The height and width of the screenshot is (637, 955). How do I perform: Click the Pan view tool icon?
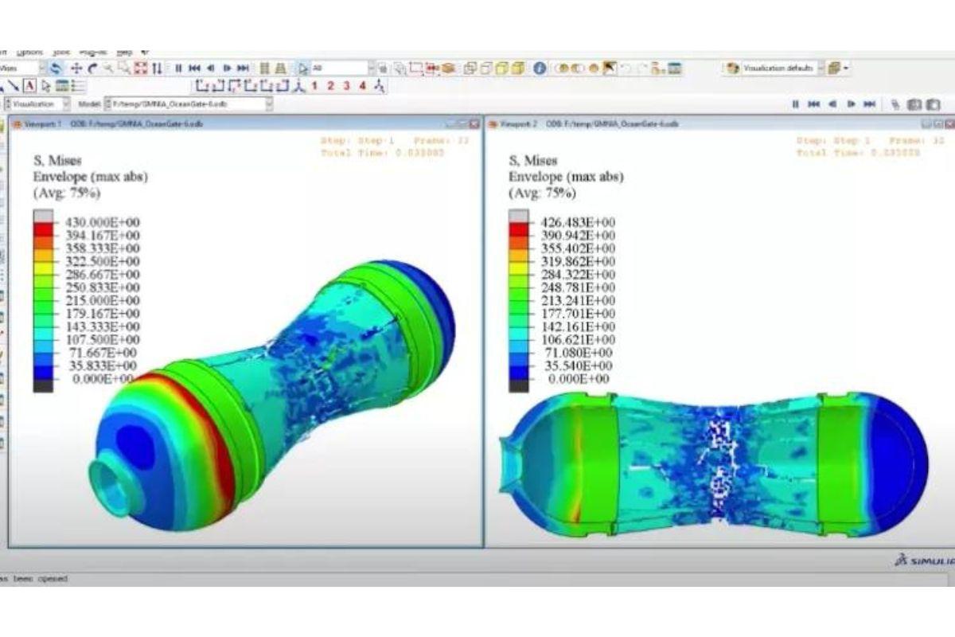[x=77, y=68]
